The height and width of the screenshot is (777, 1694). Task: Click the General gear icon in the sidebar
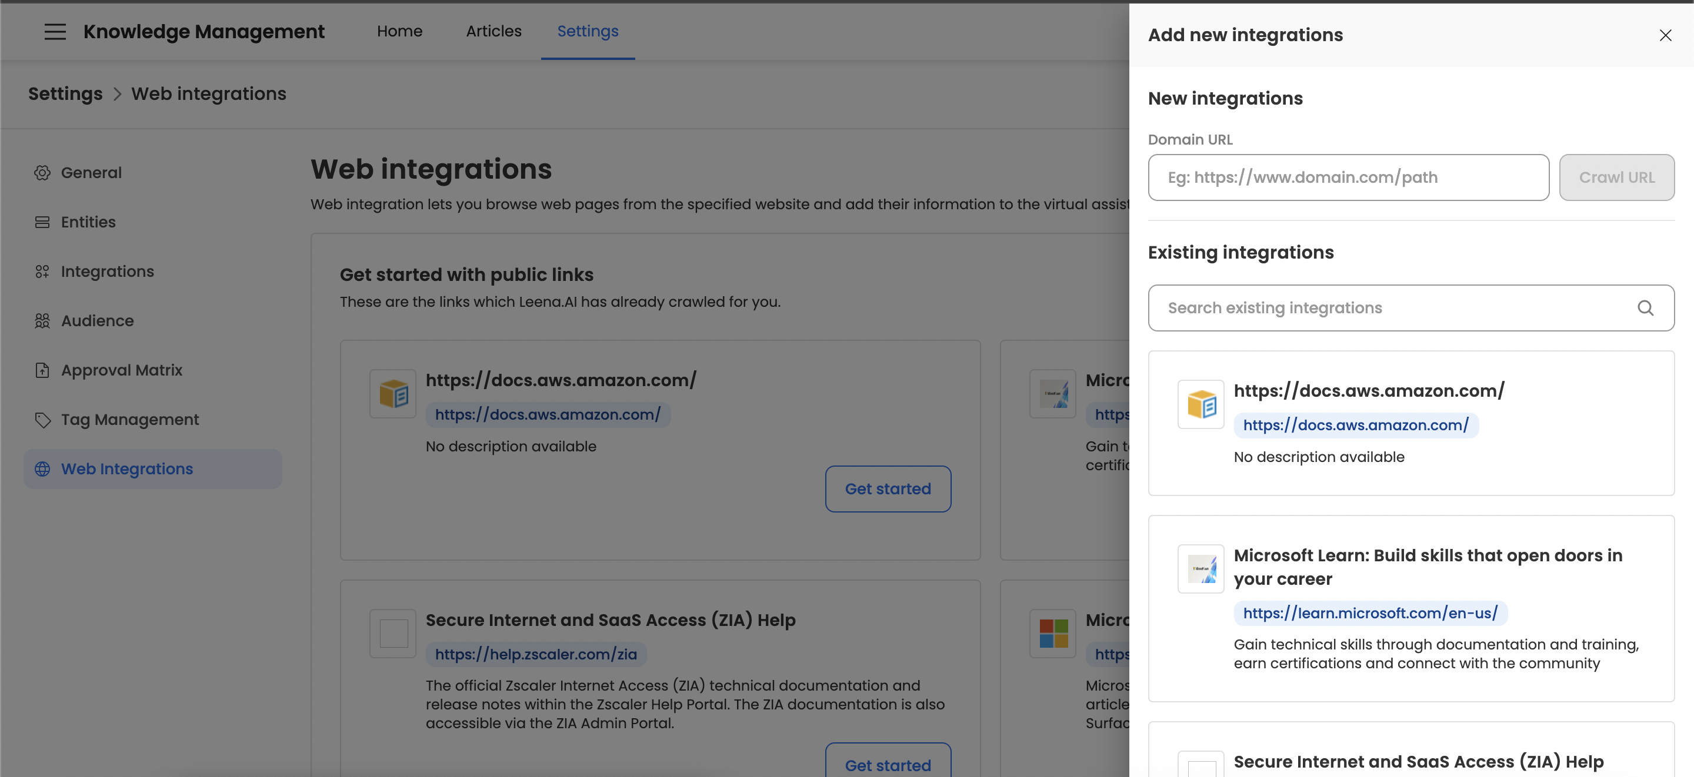tap(42, 173)
